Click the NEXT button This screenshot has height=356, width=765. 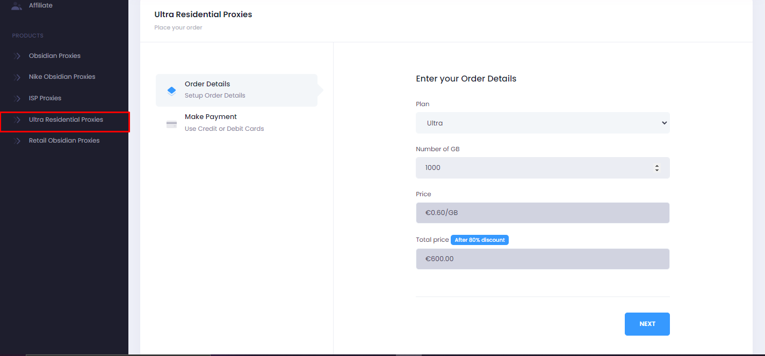[x=647, y=324]
